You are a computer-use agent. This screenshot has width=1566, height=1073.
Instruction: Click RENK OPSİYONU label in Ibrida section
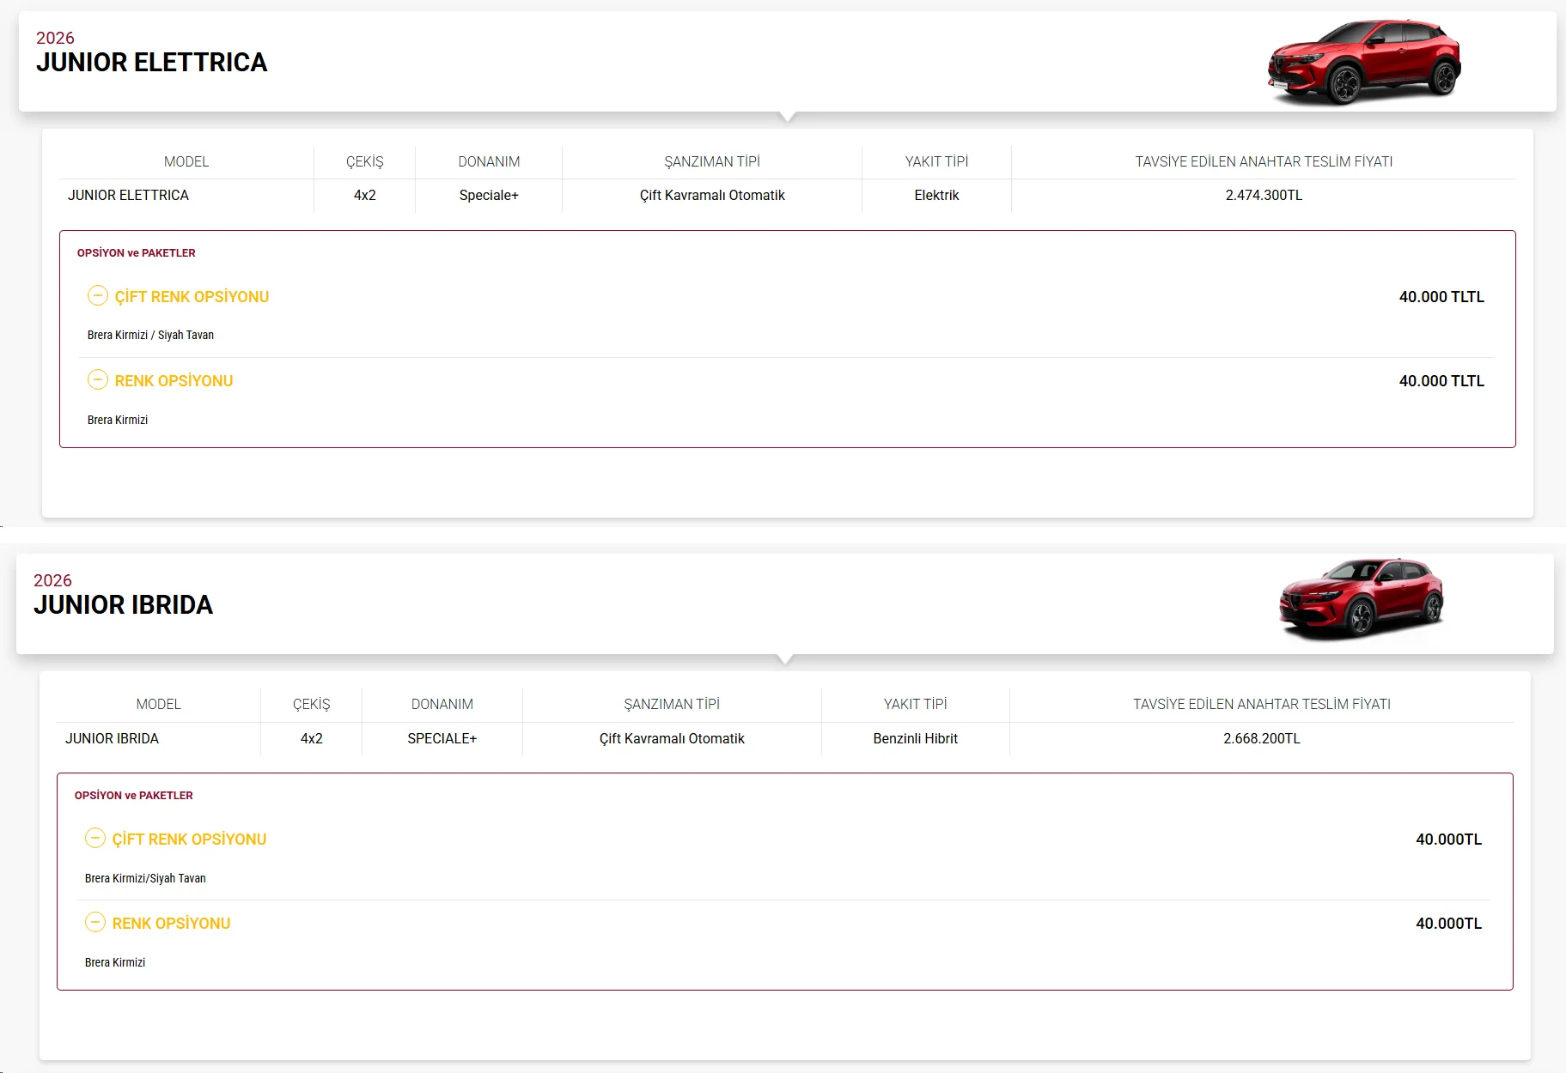tap(171, 924)
